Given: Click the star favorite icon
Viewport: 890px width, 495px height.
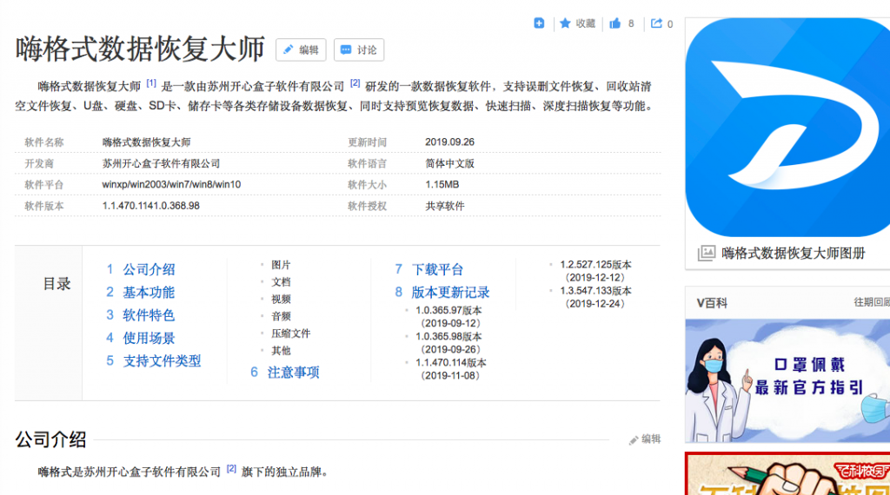Looking at the screenshot, I should tap(565, 23).
